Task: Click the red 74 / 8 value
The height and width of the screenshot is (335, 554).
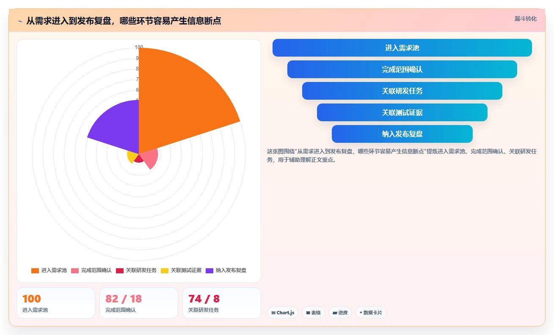Action: 204,299
